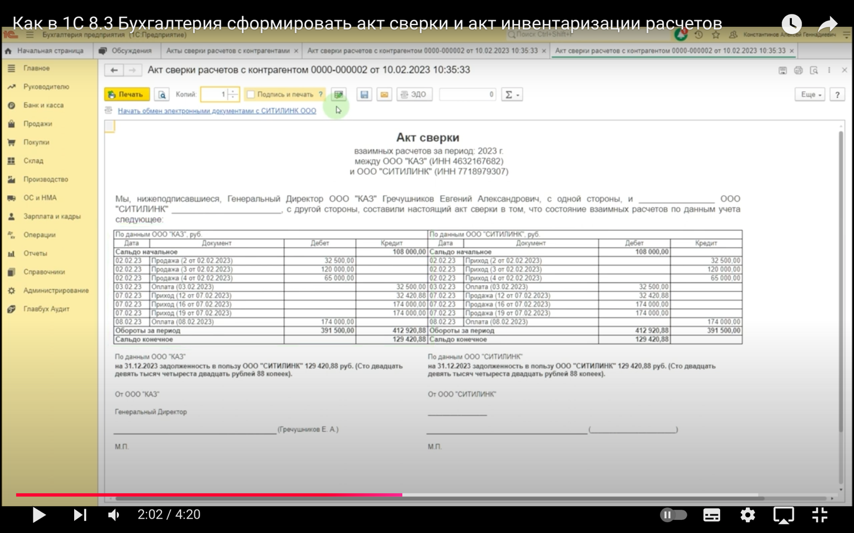
Task: Click the document vertical scrollbar
Action: pyautogui.click(x=841, y=281)
